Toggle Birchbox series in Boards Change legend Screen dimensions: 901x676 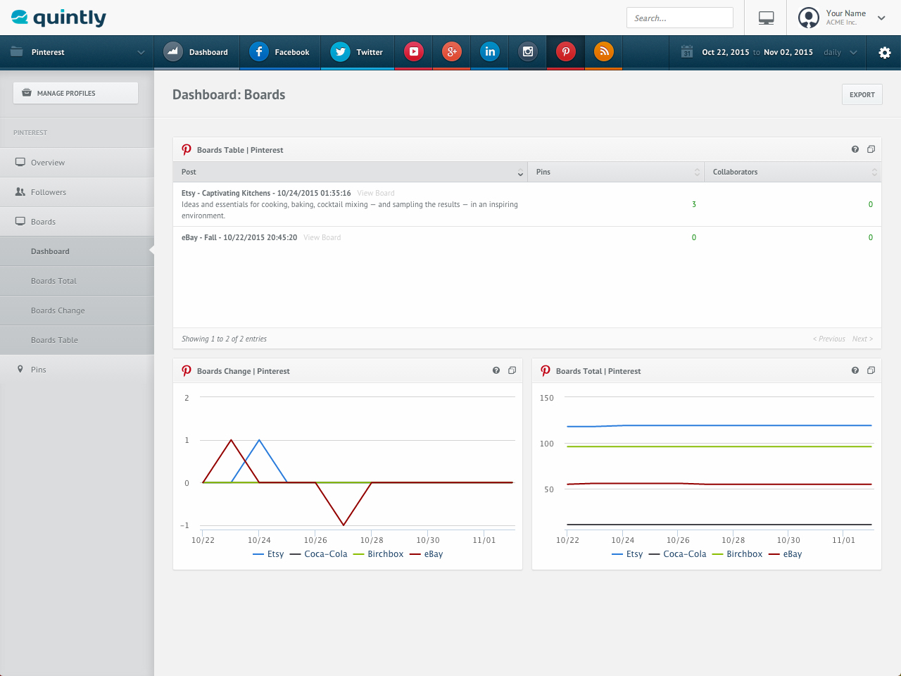click(x=378, y=554)
